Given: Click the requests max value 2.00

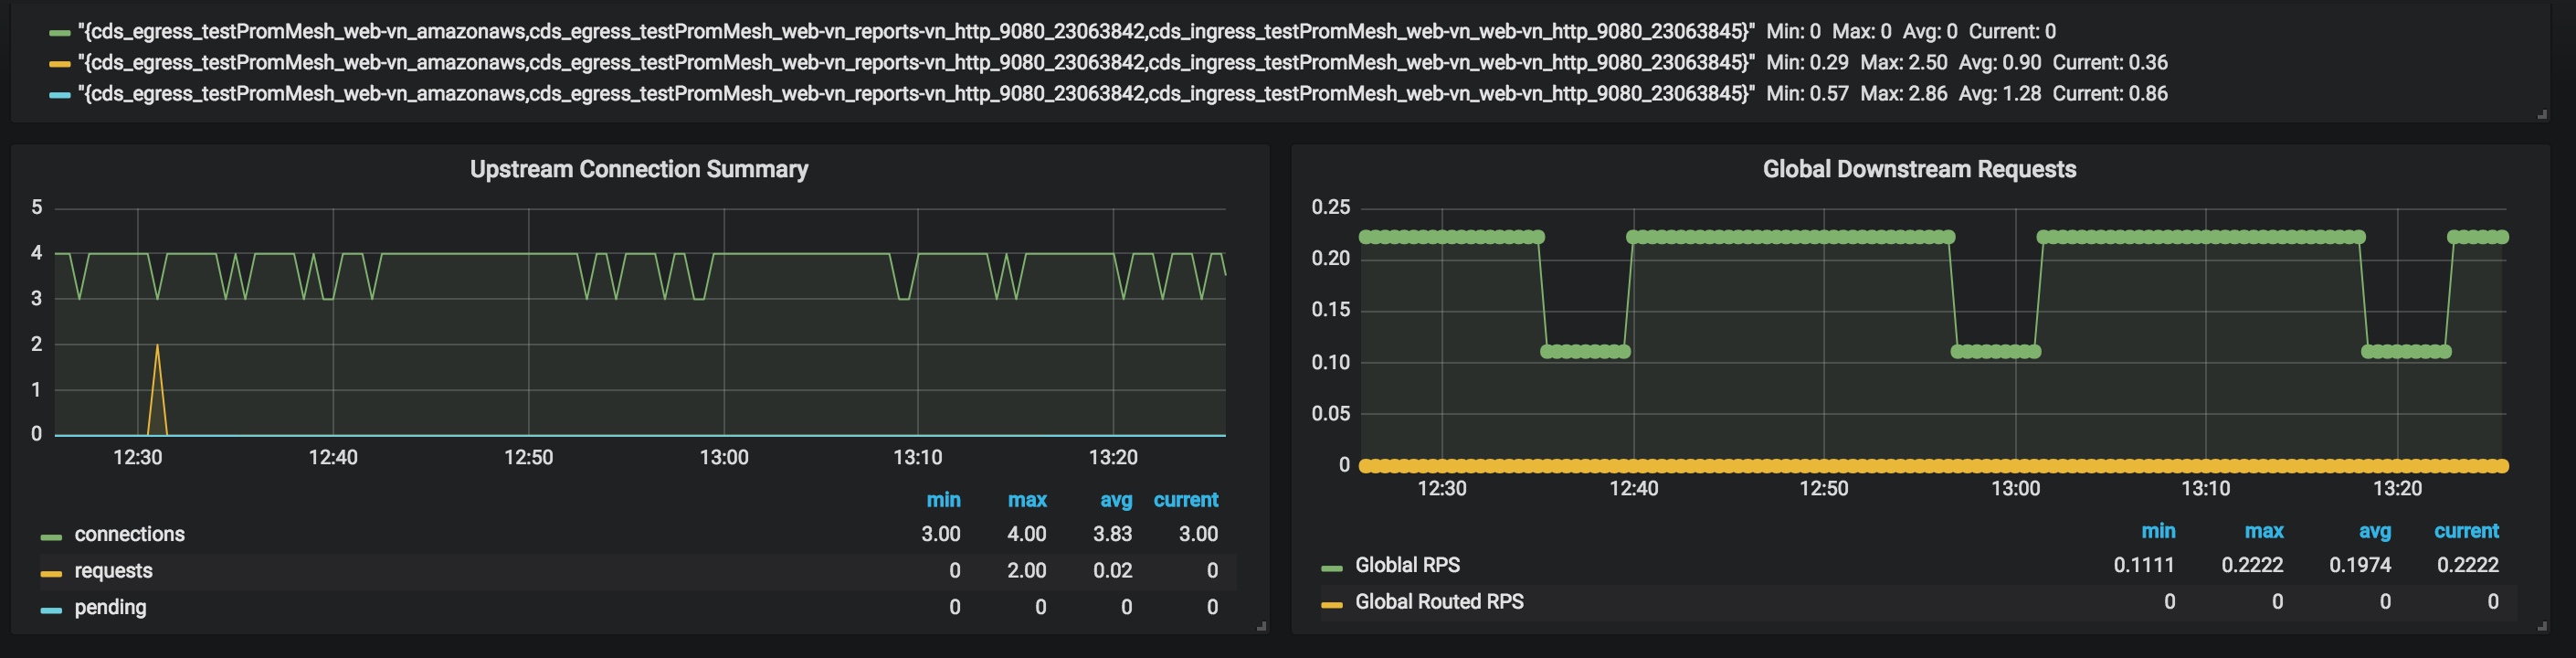Looking at the screenshot, I should [1026, 571].
